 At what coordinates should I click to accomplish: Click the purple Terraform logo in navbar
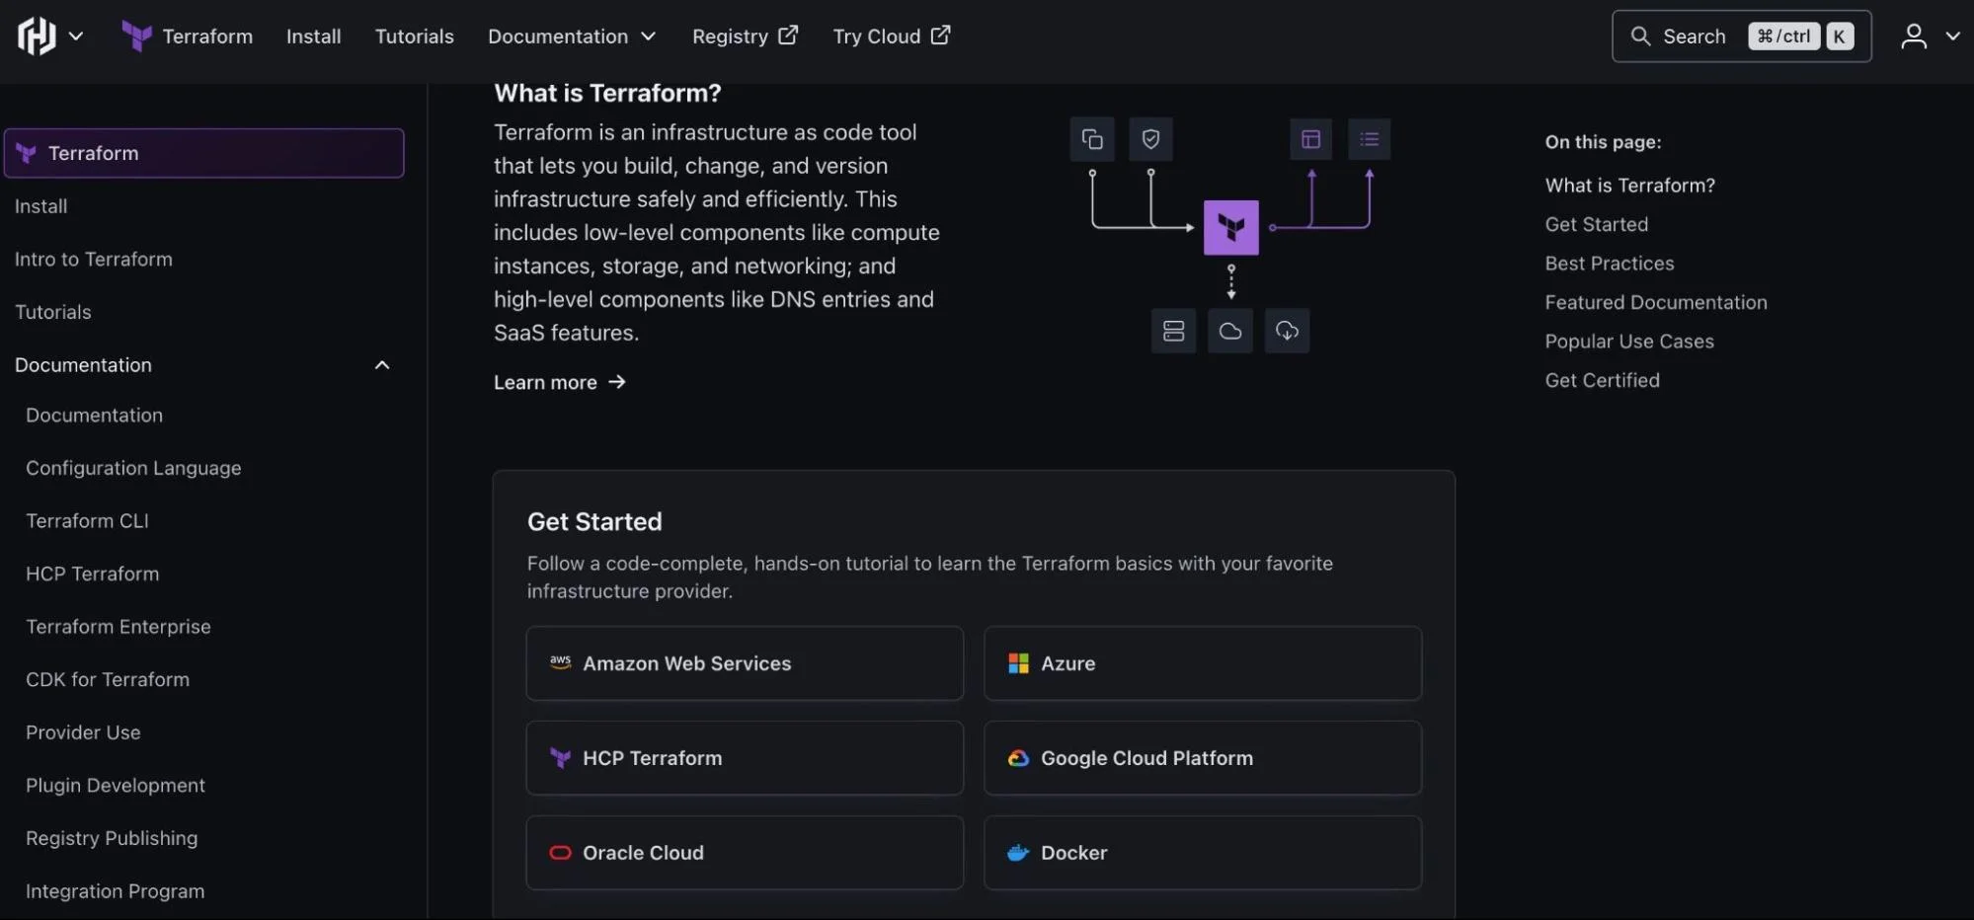(136, 37)
